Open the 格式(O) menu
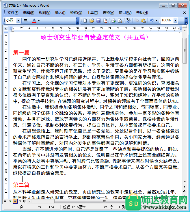Image resolution: width=190 pixels, height=212 pixels. [76, 13]
